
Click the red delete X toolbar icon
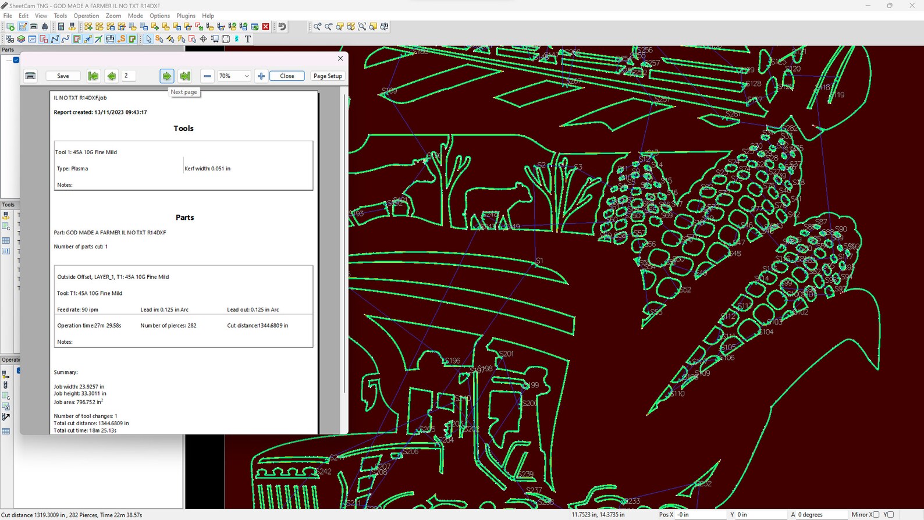pyautogui.click(x=266, y=27)
